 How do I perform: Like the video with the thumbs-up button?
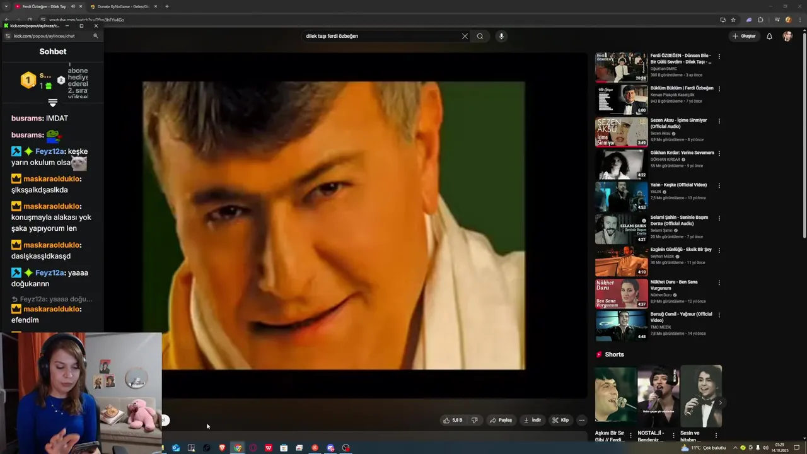click(453, 420)
